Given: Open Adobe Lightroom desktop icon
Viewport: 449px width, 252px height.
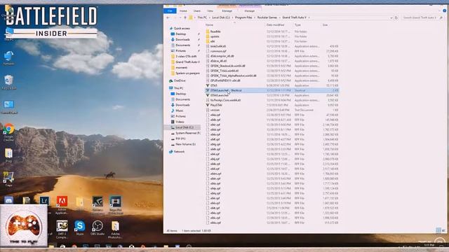Looking at the screenshot, I should (44, 201).
